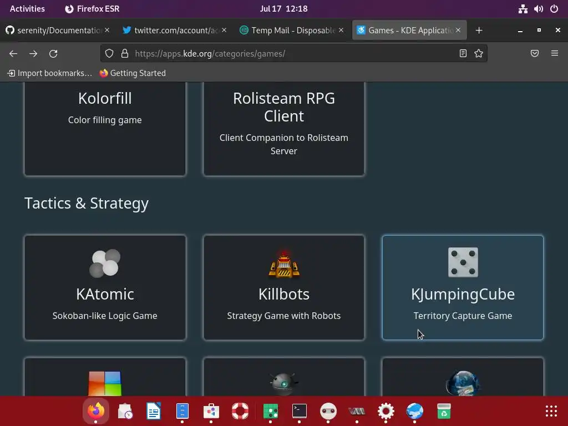
Task: Open the Terminal from the dock
Action: pos(299,411)
